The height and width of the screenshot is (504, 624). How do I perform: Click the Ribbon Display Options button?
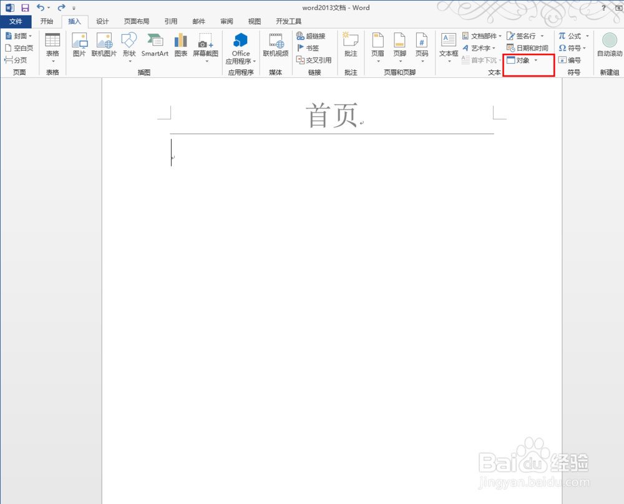click(x=618, y=7)
